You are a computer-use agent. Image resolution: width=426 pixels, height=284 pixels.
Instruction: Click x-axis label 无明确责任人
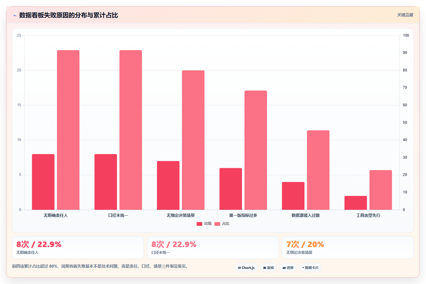[56, 215]
